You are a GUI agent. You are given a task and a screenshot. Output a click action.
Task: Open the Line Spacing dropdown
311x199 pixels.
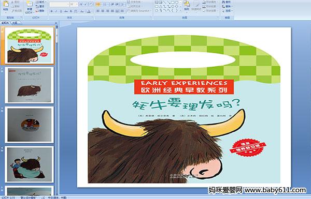[x=123, y=4]
